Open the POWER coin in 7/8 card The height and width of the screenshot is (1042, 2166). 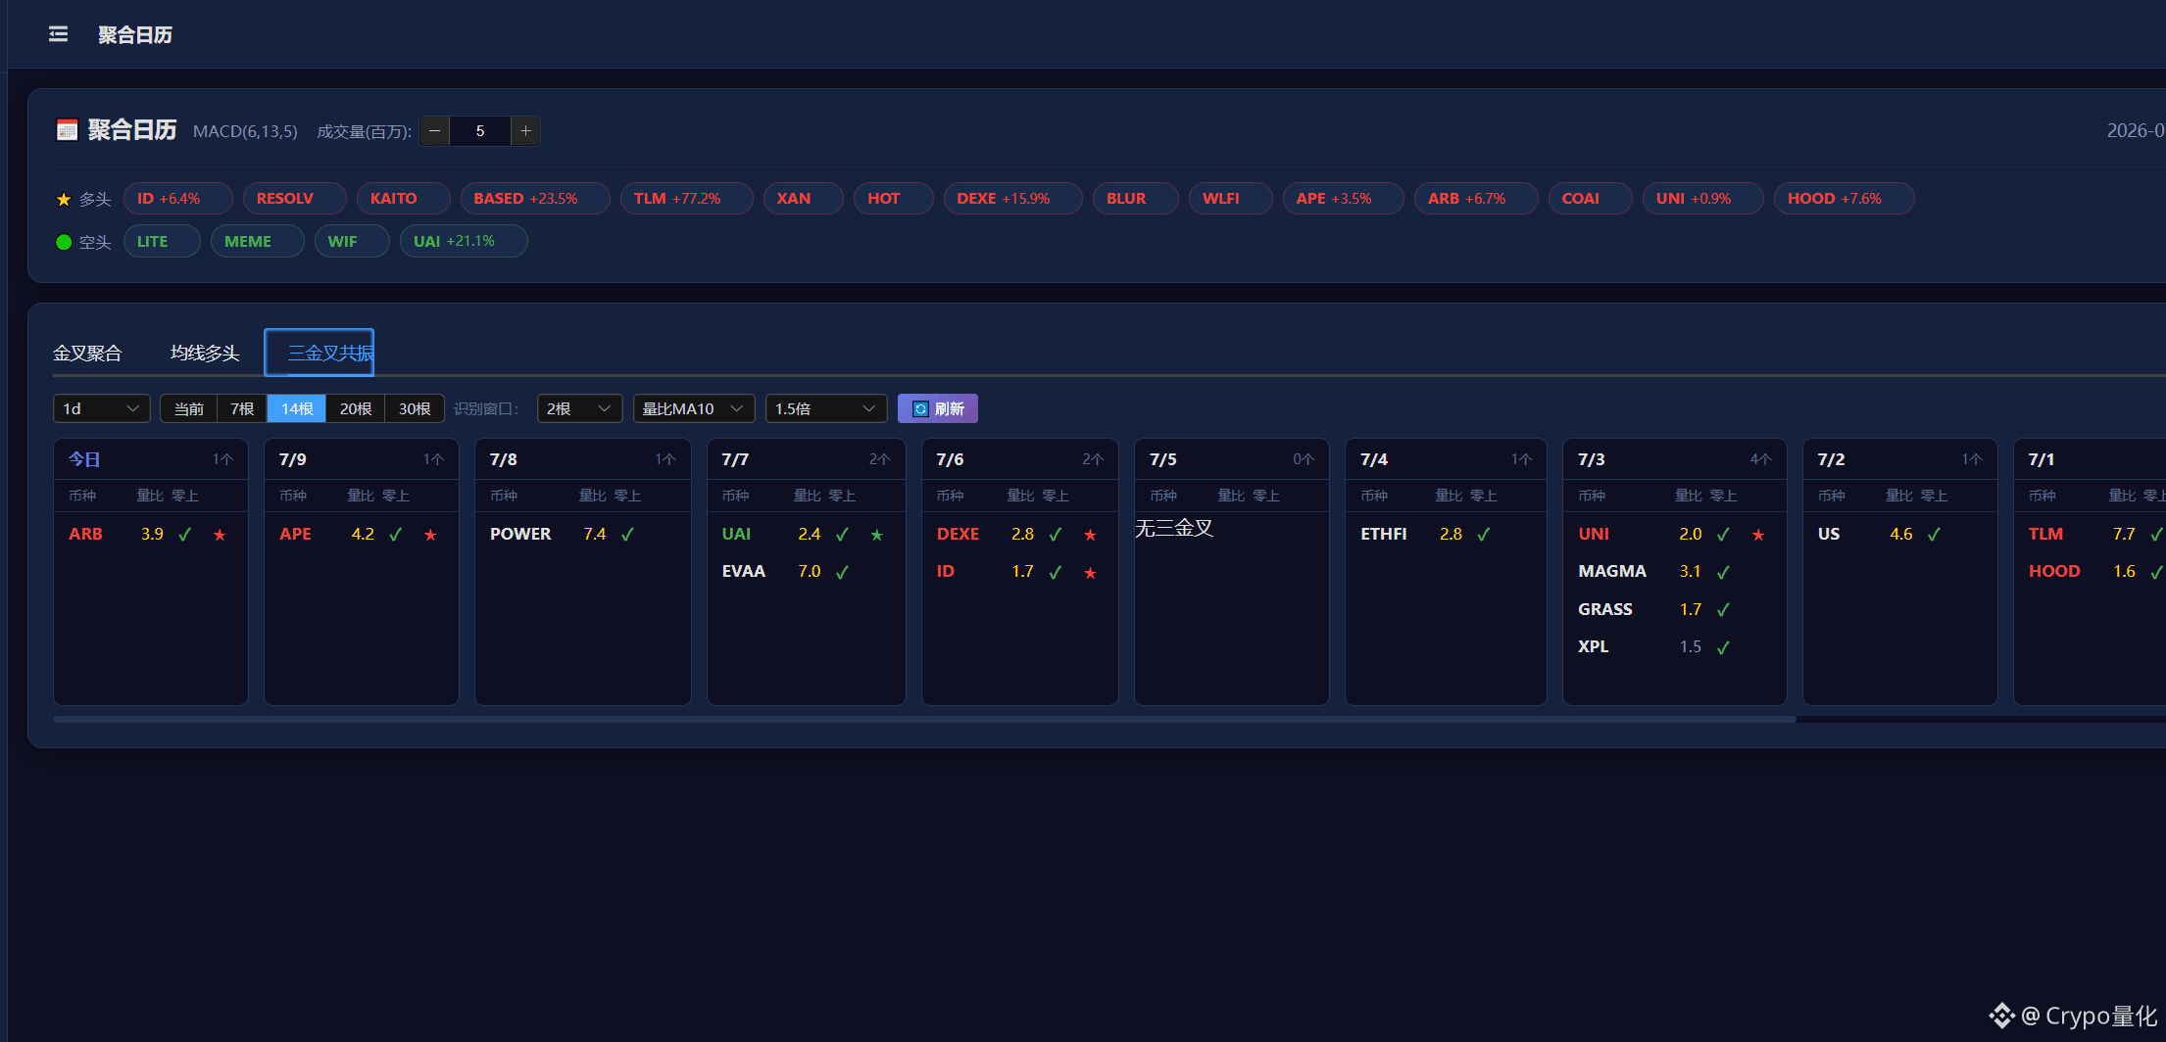[520, 534]
